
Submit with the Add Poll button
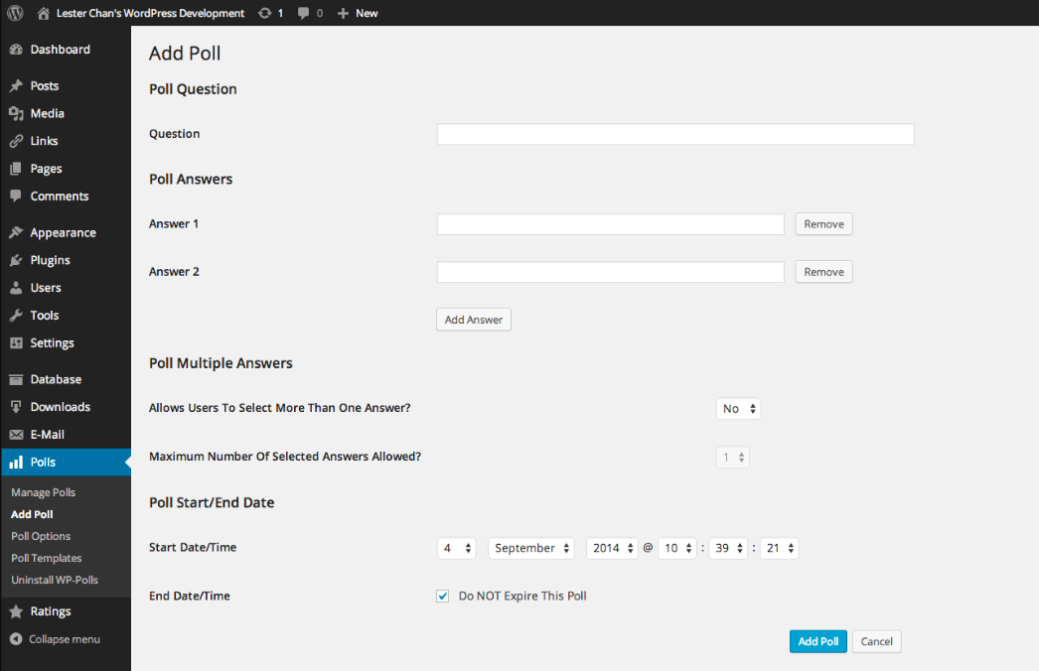tap(817, 641)
